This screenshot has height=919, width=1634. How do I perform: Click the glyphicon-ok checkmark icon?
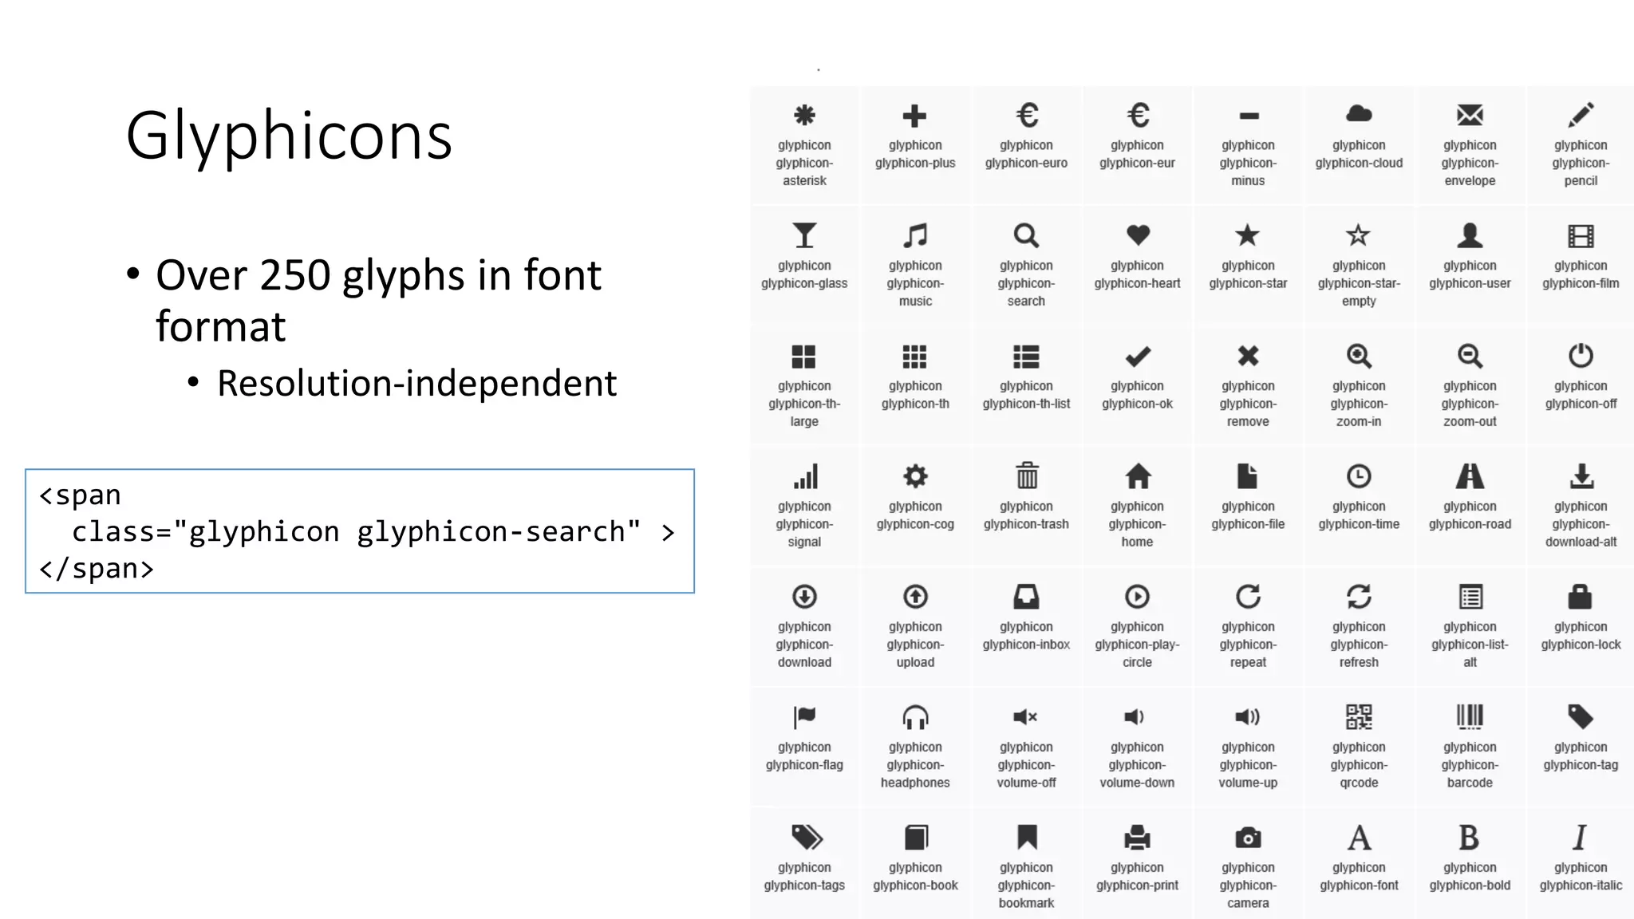pos(1137,357)
